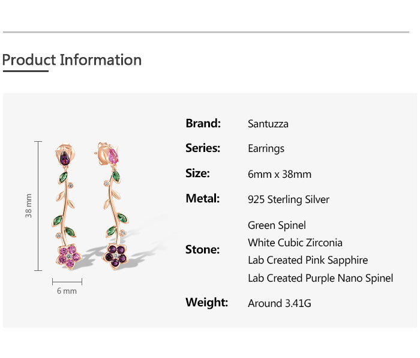The image size is (420, 358).
Task: Click the 6 mm width dimension marker
Action: (x=67, y=291)
